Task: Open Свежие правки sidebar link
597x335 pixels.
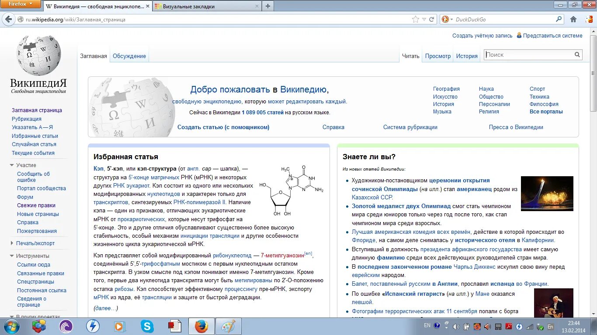Action: click(x=36, y=205)
